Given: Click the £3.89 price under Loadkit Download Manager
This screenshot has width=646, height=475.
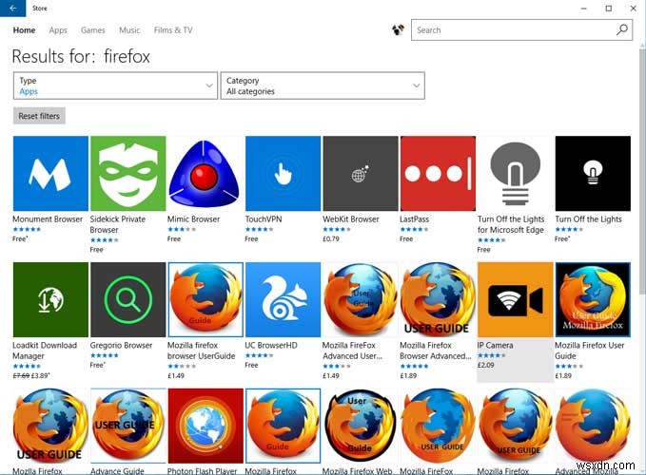Looking at the screenshot, I should (41, 375).
